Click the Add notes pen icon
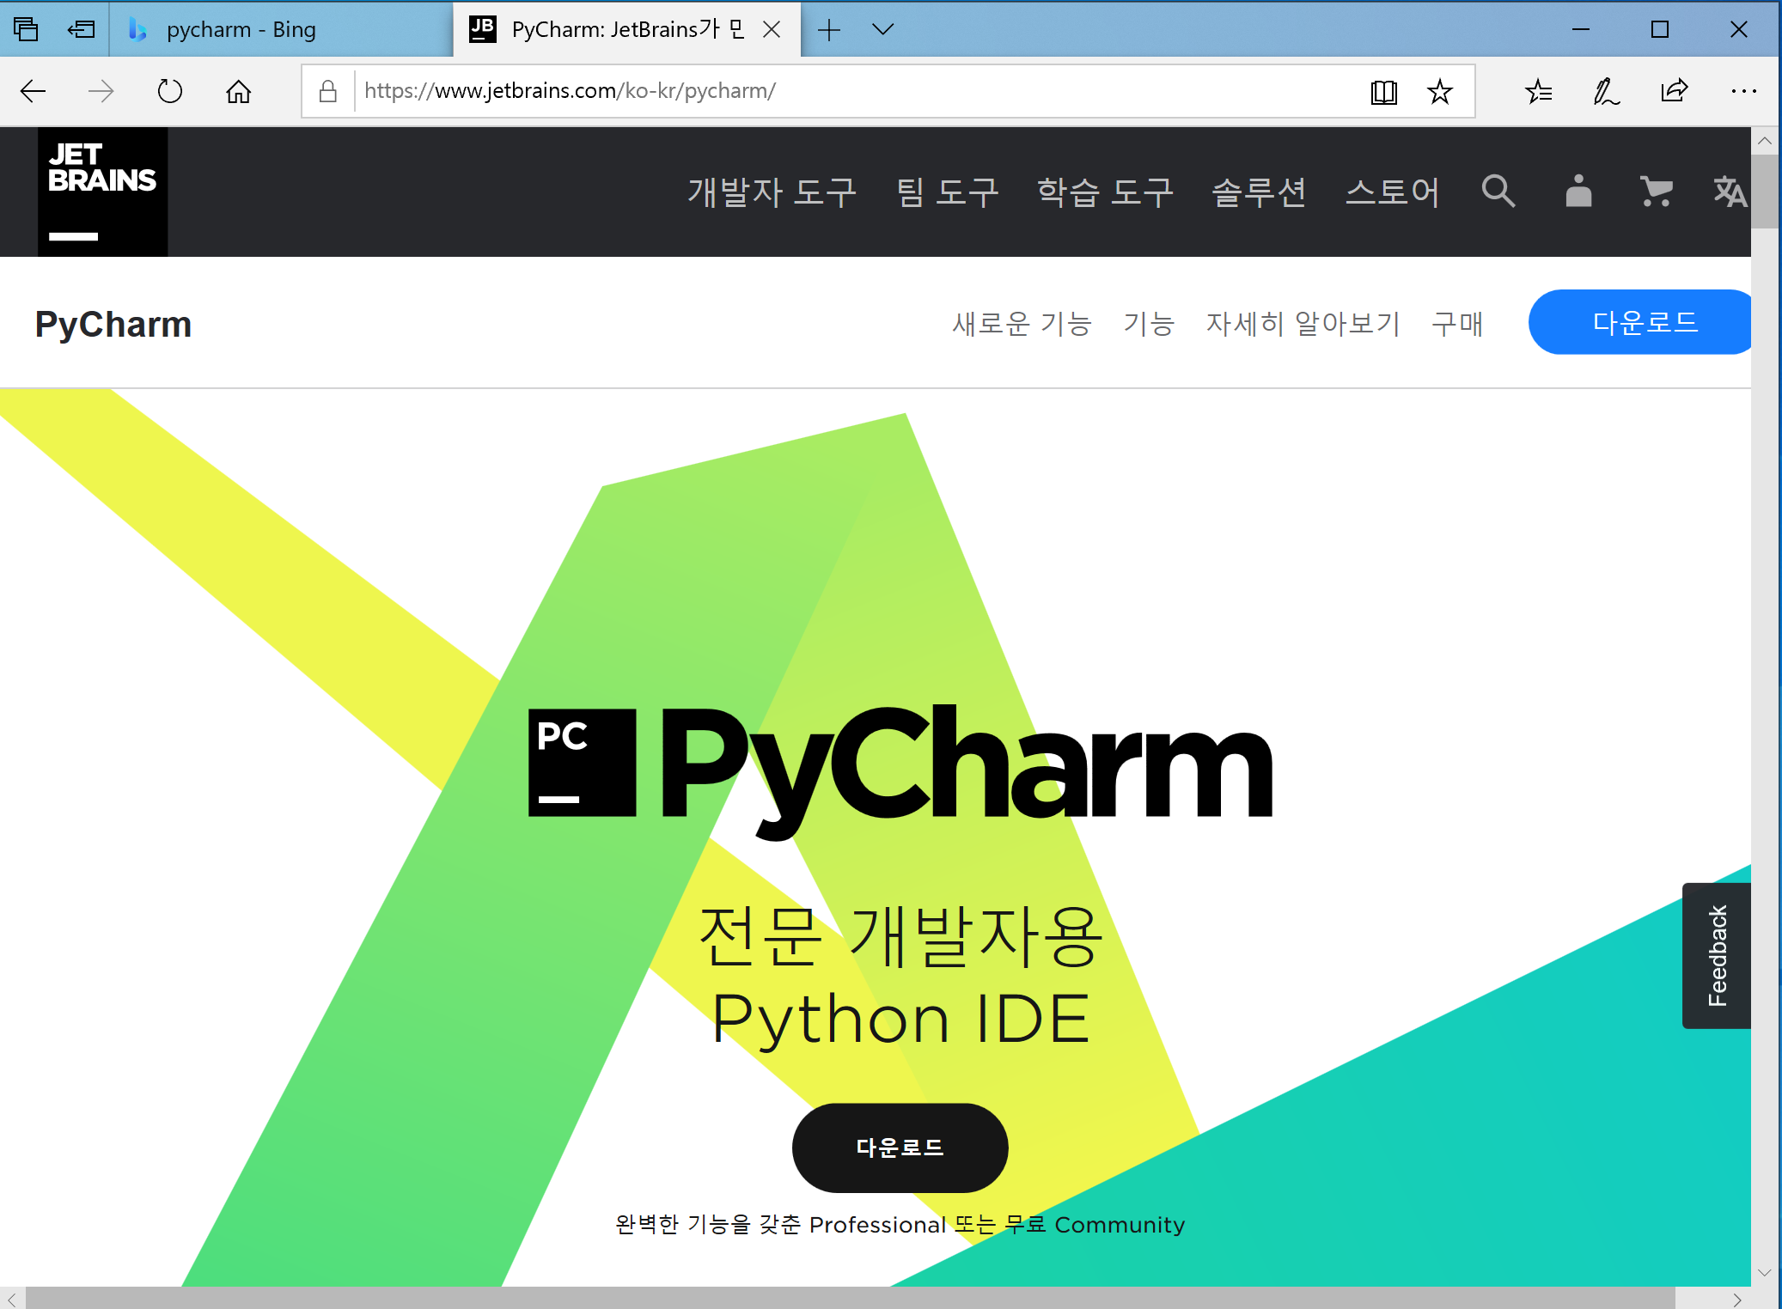Image resolution: width=1782 pixels, height=1309 pixels. click(1606, 91)
